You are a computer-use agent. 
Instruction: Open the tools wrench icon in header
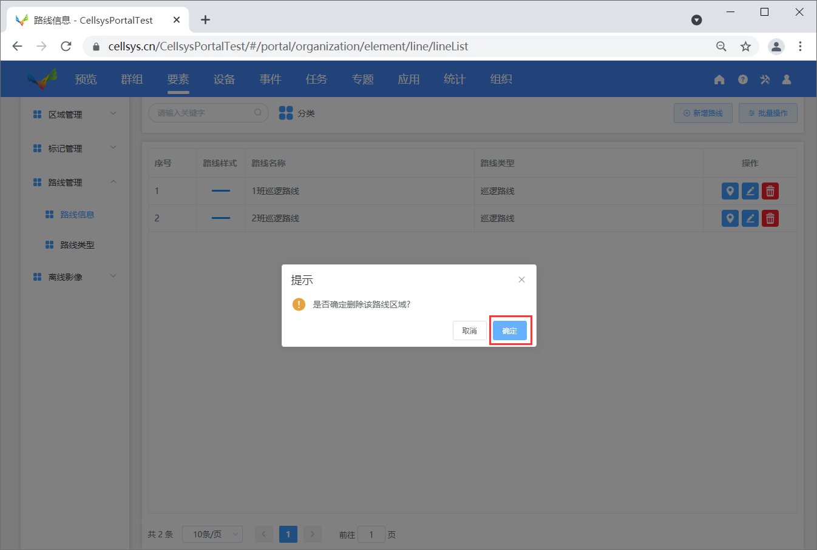point(765,79)
